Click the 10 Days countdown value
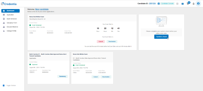Image resolution: width=203 pixels, height=91 pixels. pos(98,28)
